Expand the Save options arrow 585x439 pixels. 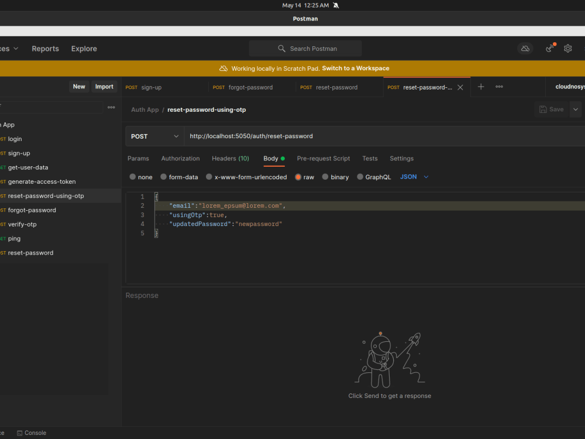point(576,109)
